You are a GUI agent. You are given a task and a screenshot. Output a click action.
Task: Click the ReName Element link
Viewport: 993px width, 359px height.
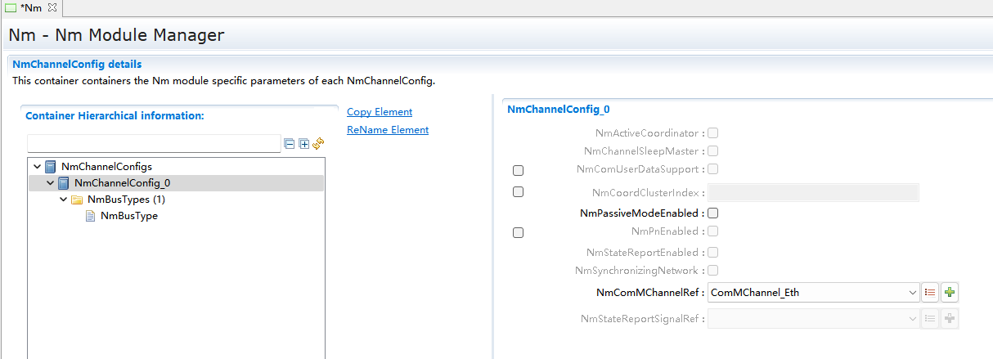coord(388,130)
